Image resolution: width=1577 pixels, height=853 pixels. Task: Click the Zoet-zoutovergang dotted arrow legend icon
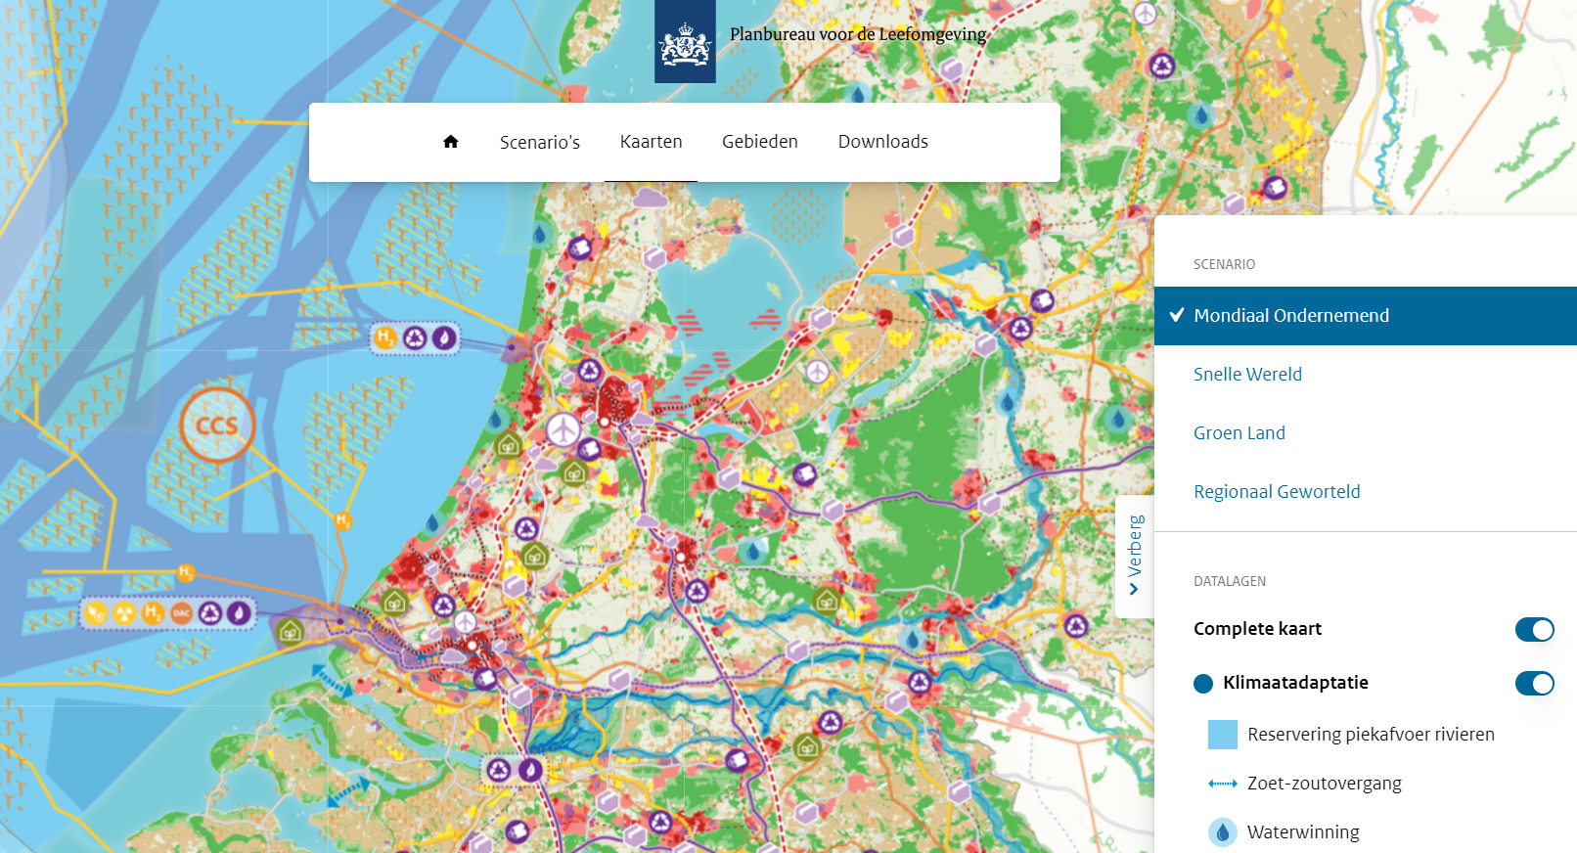click(x=1222, y=784)
